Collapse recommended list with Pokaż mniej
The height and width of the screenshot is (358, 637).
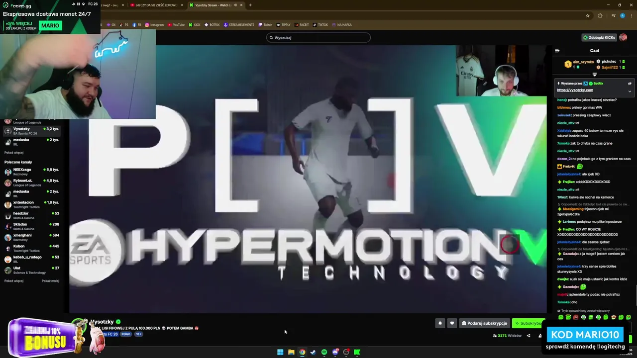pyautogui.click(x=50, y=281)
